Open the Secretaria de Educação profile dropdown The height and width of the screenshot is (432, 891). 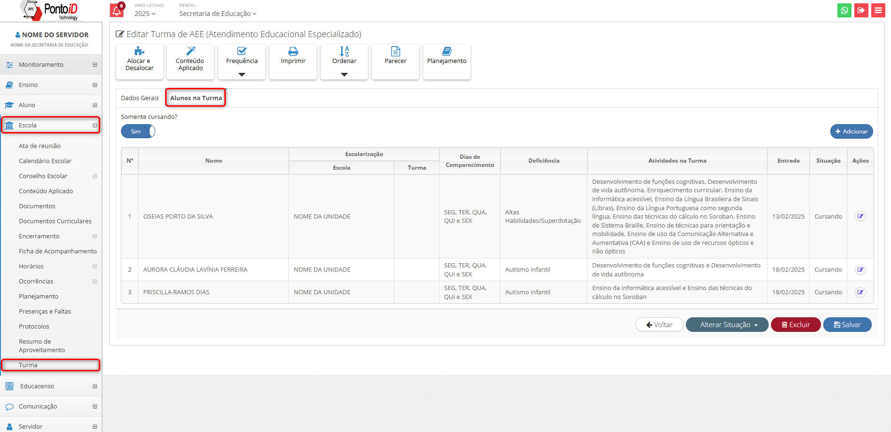(218, 14)
